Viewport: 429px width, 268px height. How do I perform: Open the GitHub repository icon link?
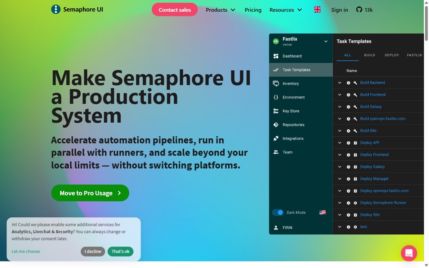(x=359, y=10)
